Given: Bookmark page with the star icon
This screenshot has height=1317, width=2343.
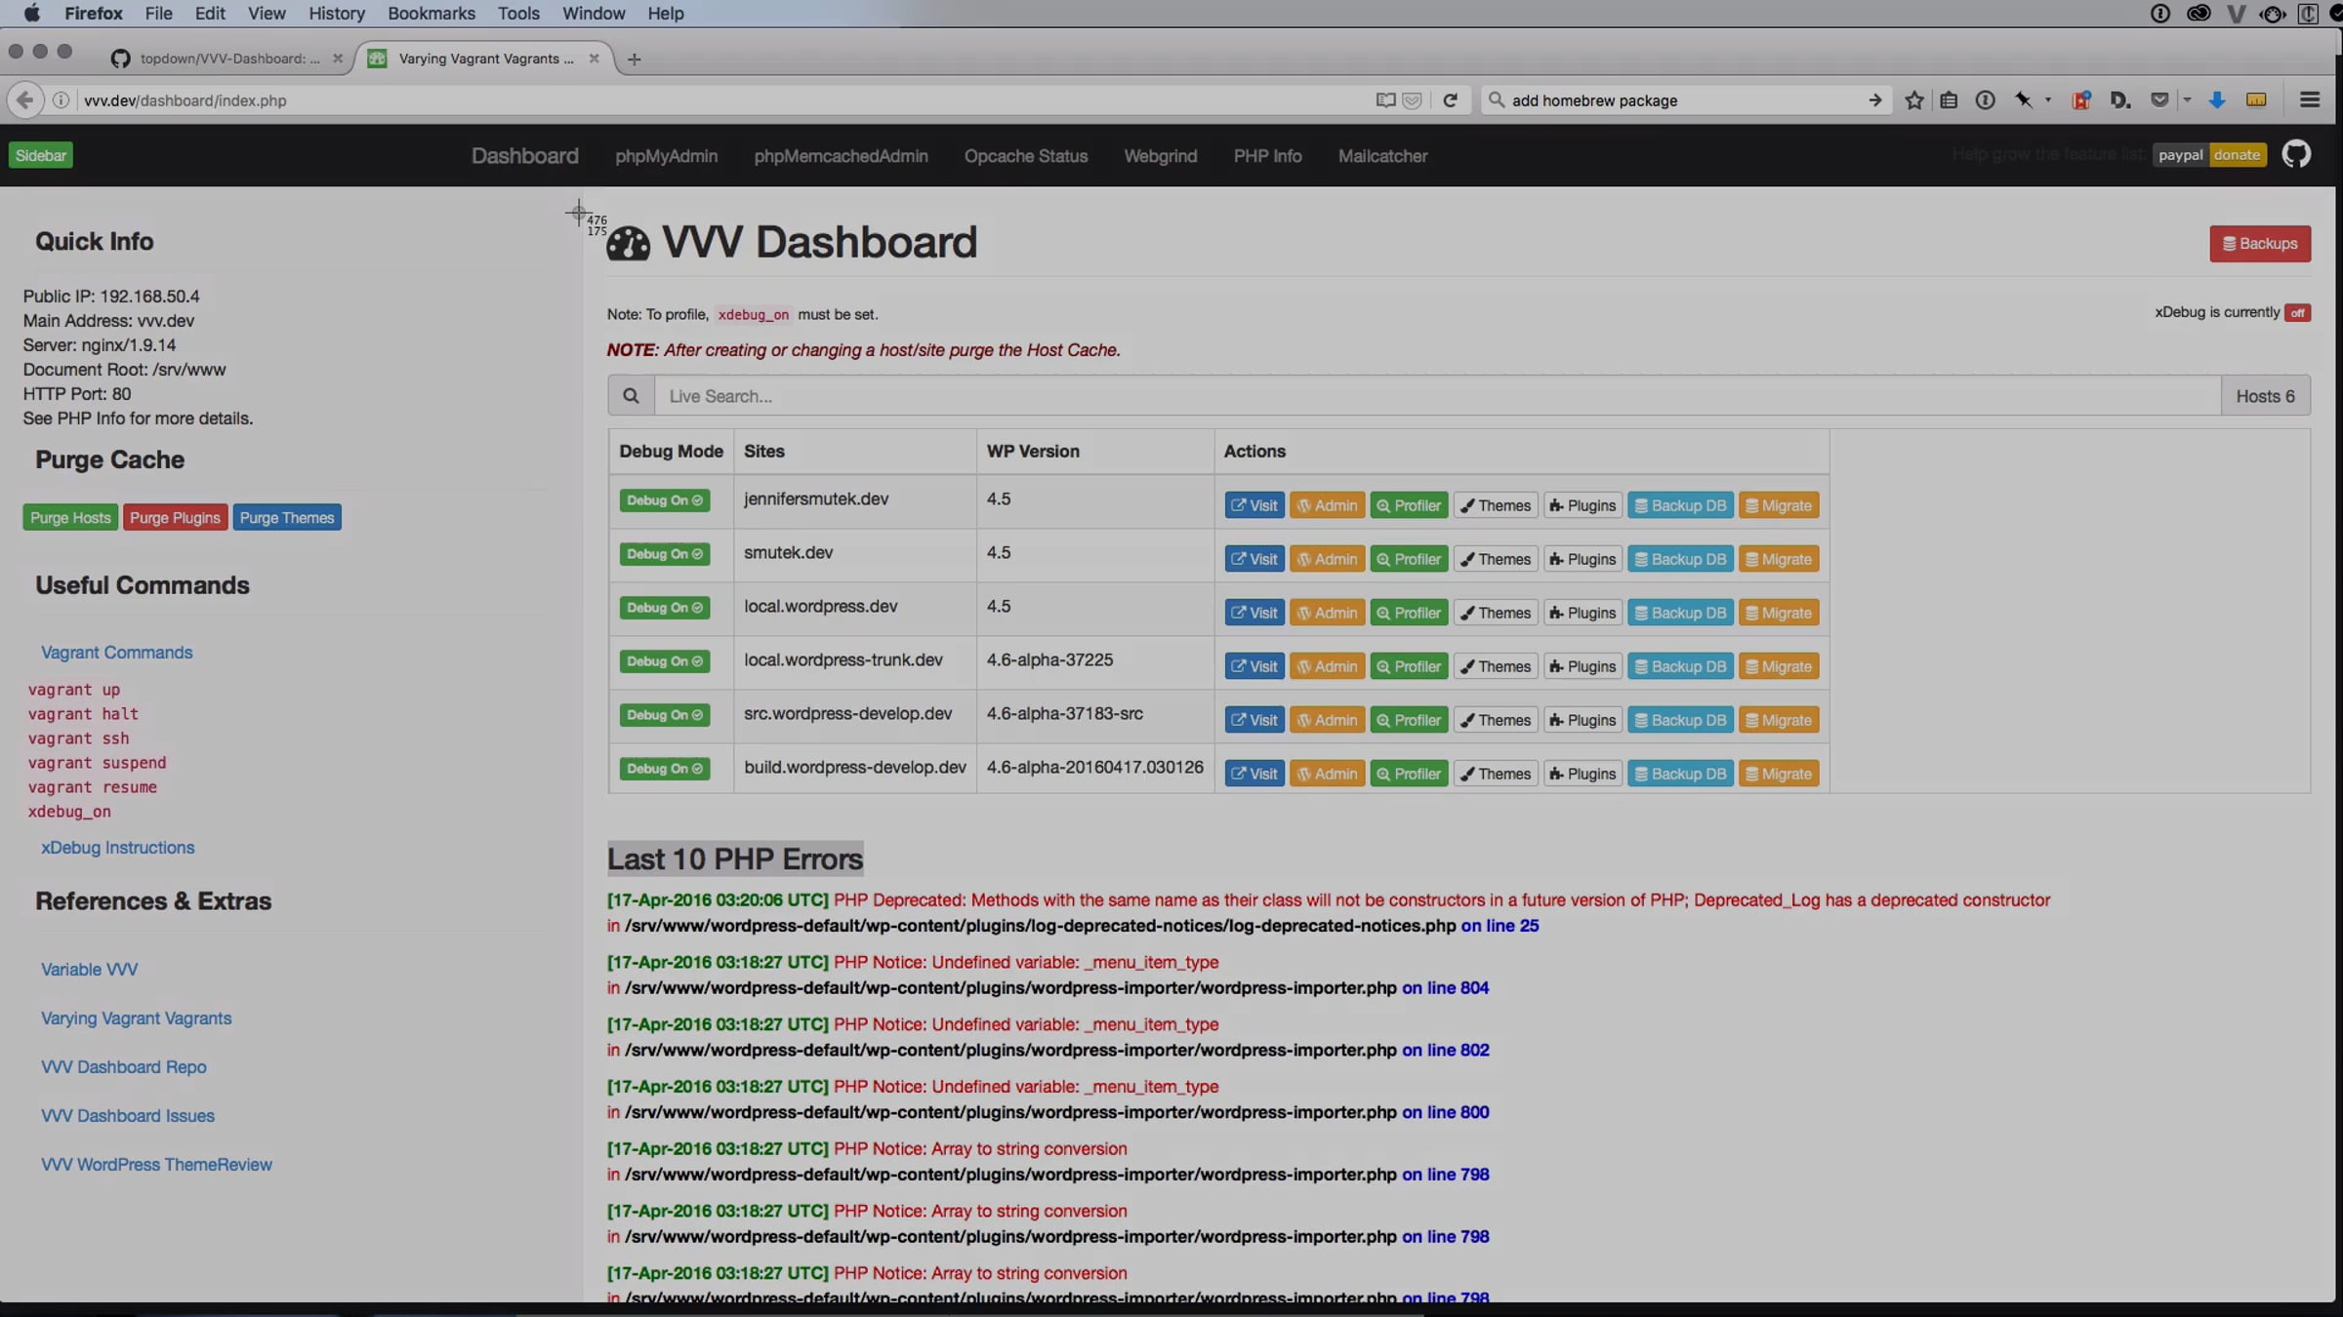Looking at the screenshot, I should point(1913,100).
